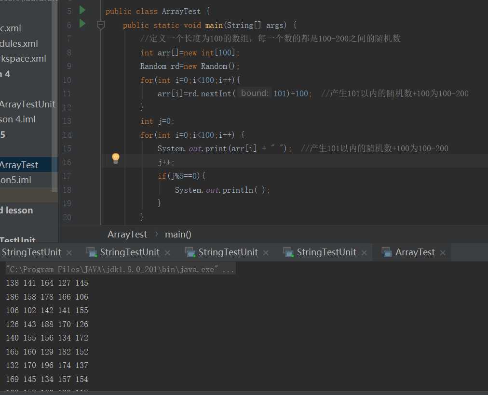Click the java.exe command line in console

click(x=120, y=269)
